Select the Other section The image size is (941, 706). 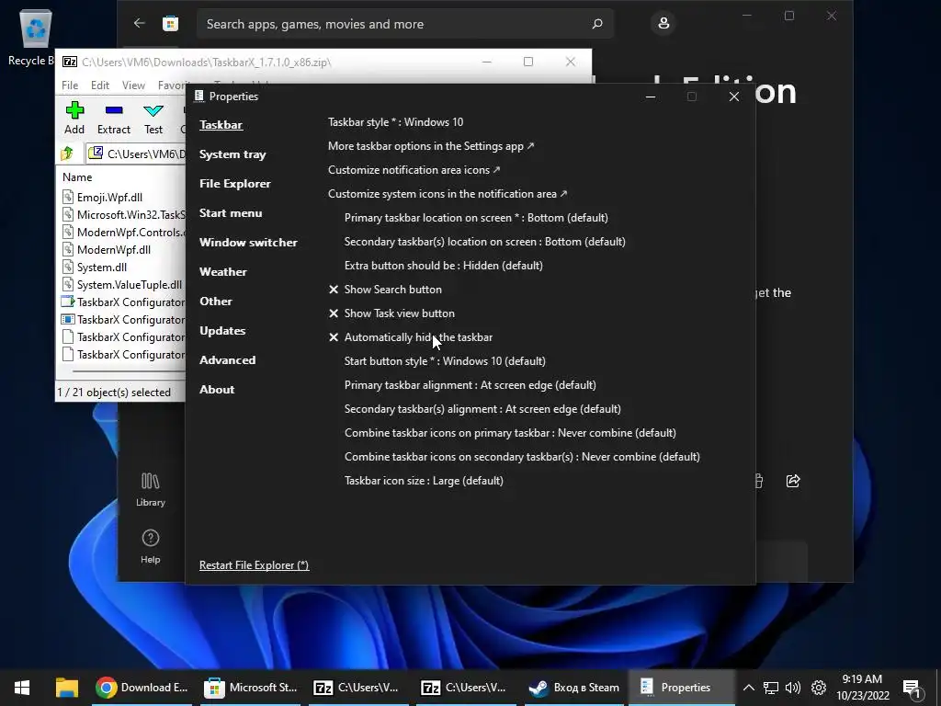[215, 302]
